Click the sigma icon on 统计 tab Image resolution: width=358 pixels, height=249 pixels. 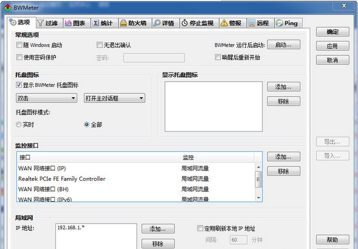96,23
